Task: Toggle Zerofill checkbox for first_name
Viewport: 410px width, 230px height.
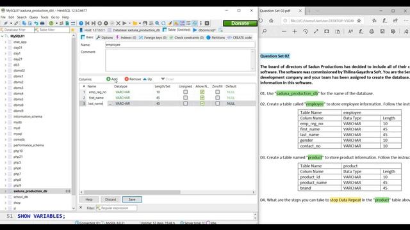Action: tap(218, 98)
